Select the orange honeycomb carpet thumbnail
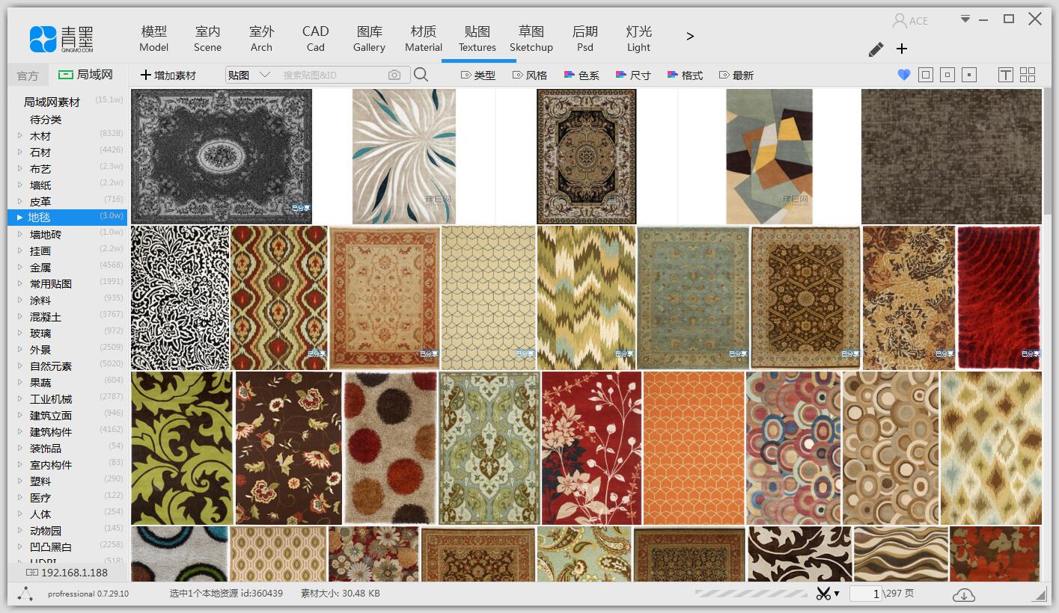 click(694, 448)
